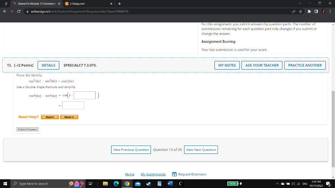Click the 96% battery indicator
335x188 pixels.
pyautogui.click(x=233, y=183)
